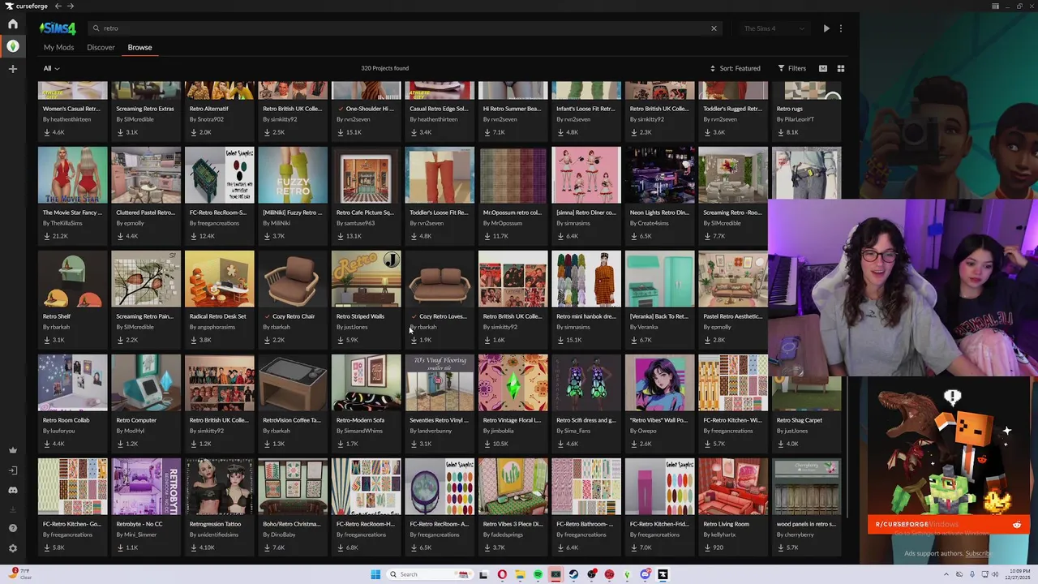Viewport: 1038px width, 584px height.
Task: Open the CurseForge Home sidebar icon
Action: tap(13, 24)
